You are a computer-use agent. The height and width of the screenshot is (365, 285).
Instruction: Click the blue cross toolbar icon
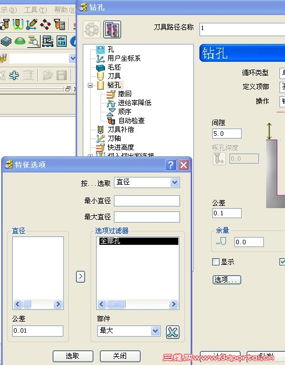[14, 76]
